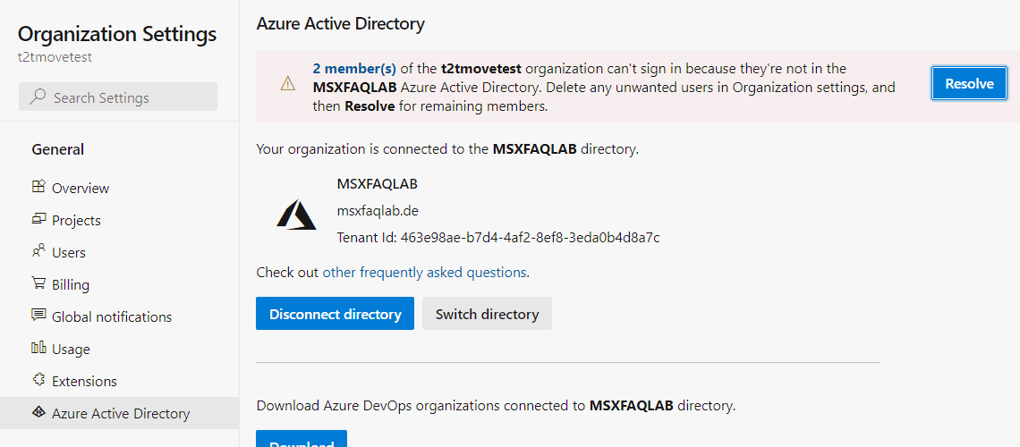Click the Global notifications chat icon
Screen dimensions: 1020x447
(38, 316)
